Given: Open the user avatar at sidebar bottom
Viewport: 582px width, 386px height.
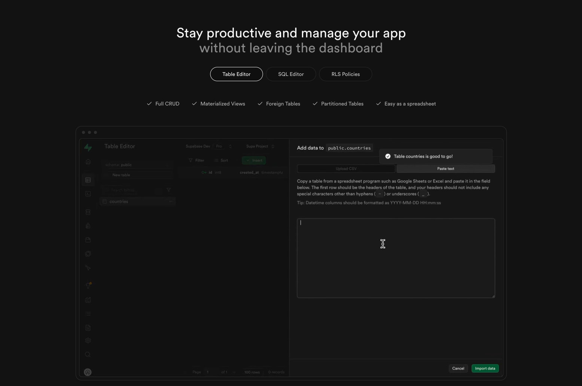Looking at the screenshot, I should [x=88, y=372].
